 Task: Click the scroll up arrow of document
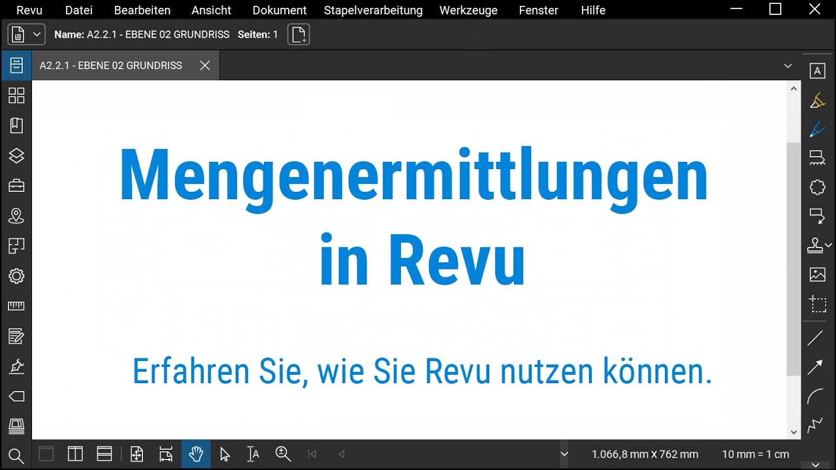[794, 88]
